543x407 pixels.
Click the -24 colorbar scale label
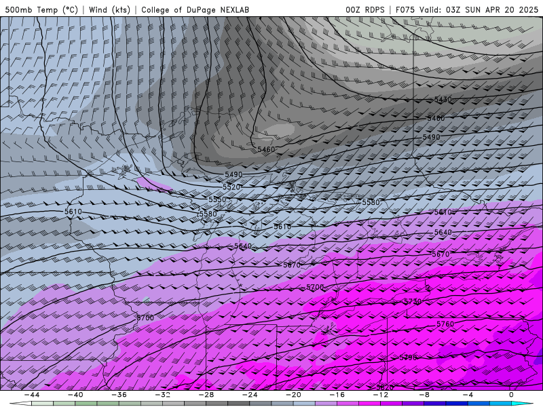click(x=250, y=395)
